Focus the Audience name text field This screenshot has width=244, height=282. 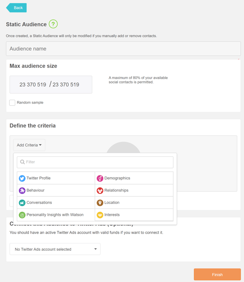(123, 49)
